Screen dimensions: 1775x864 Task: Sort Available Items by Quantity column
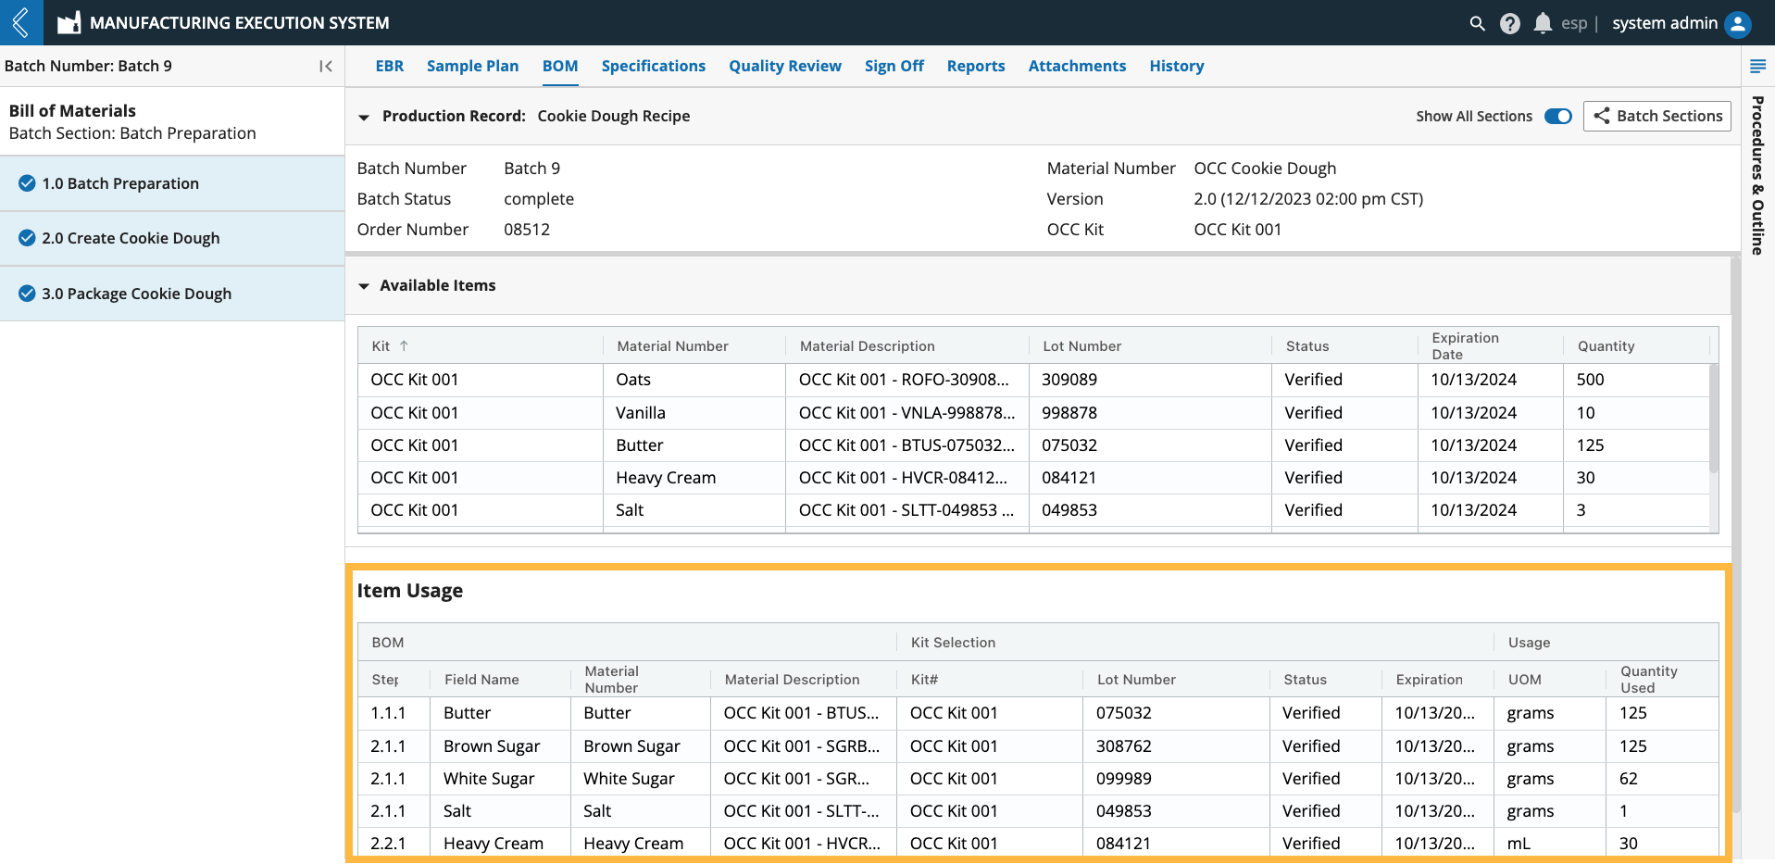[x=1606, y=345]
